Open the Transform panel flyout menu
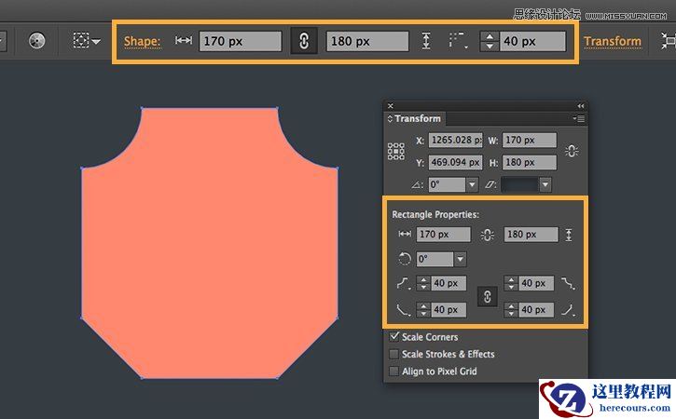The image size is (676, 419). coord(579,118)
